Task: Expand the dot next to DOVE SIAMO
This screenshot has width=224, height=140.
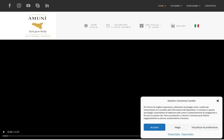Action: [x=199, y=6]
